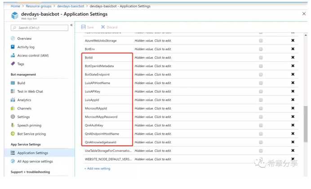The height and width of the screenshot is (189, 311).
Task: Open the Analytics page
Action: [x=24, y=100]
